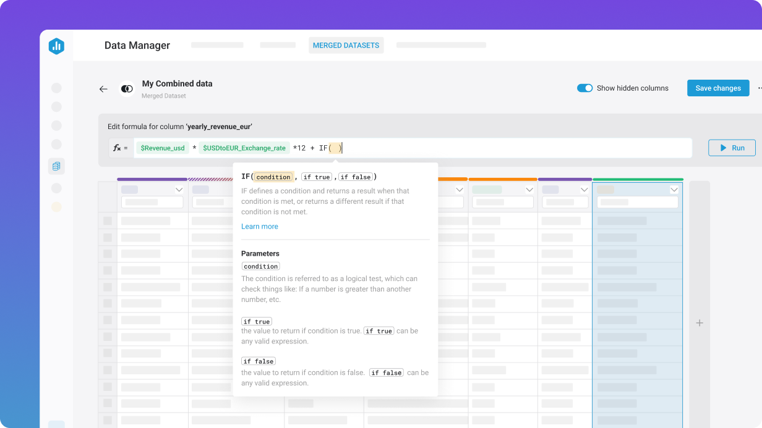762x428 pixels.
Task: Click the Save changes button
Action: point(717,88)
